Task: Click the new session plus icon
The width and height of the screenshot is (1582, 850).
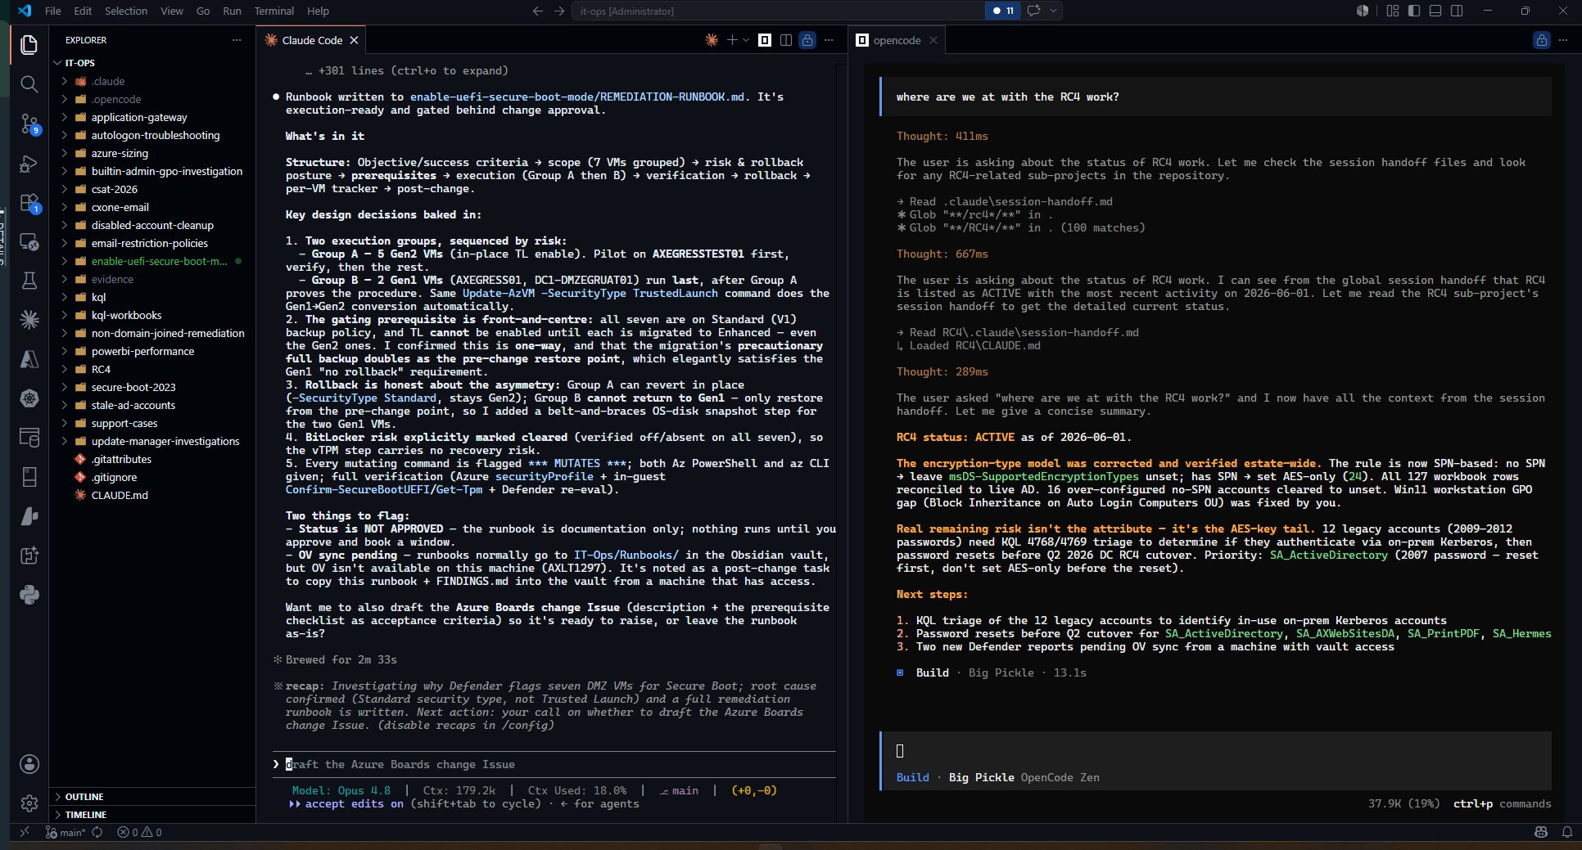Action: tap(732, 40)
